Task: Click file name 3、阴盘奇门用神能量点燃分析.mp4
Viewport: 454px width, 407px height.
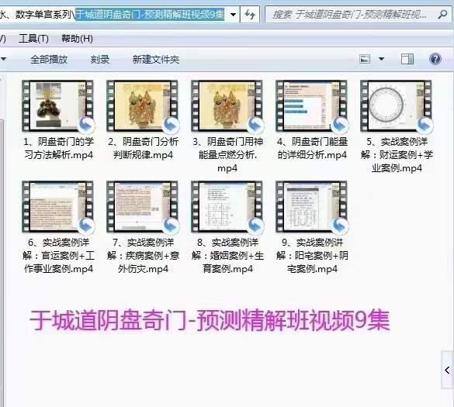Action: pos(227,155)
